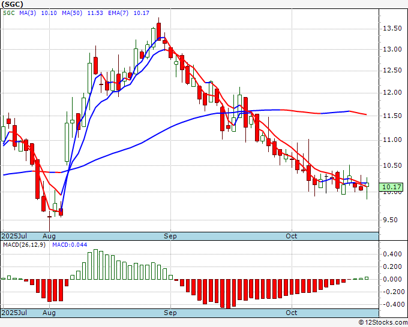Click the current price tag 10.17
Image resolution: width=408 pixels, height=327 pixels.
[391, 187]
